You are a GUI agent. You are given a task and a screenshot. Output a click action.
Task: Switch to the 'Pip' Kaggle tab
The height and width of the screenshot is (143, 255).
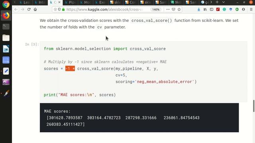point(70,2)
